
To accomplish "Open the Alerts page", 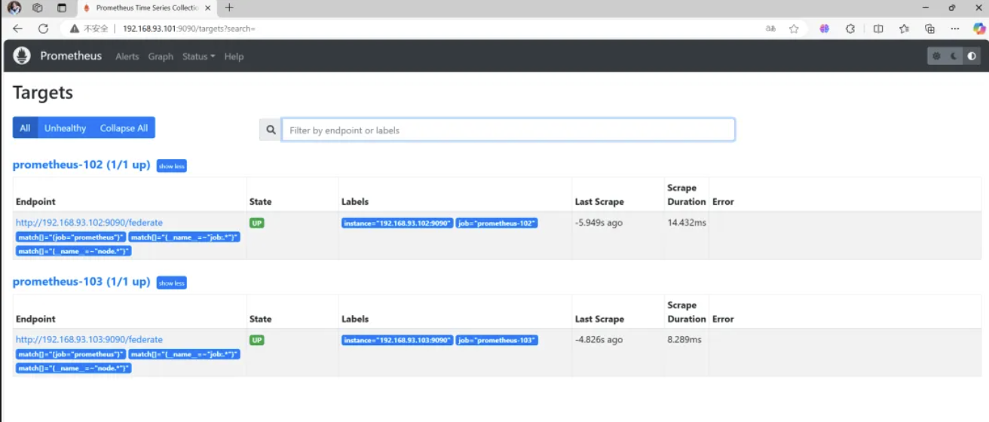I will 127,57.
